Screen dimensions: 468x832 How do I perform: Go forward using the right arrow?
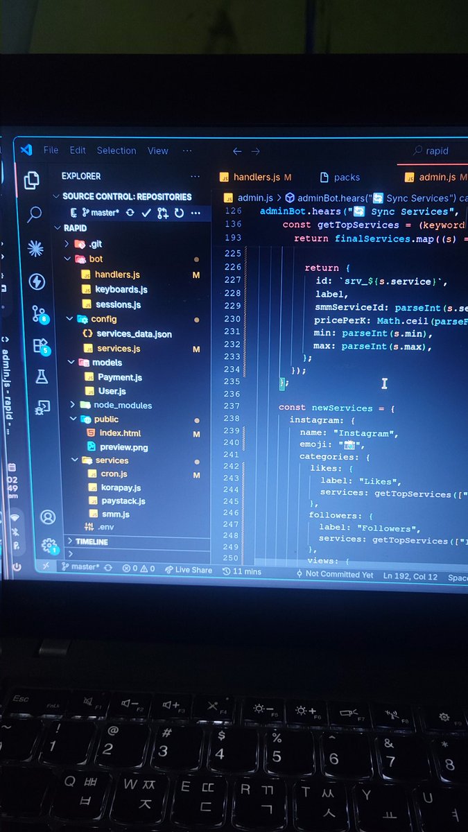pyautogui.click(x=255, y=150)
